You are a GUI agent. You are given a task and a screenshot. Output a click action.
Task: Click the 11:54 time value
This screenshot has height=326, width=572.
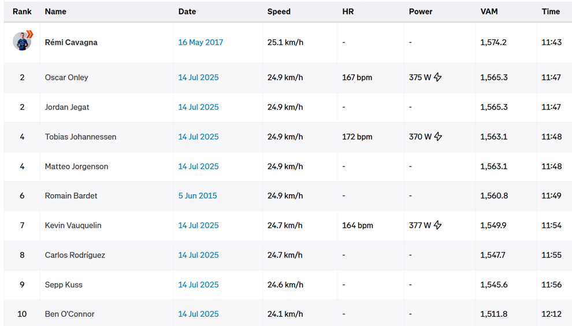[x=552, y=225]
